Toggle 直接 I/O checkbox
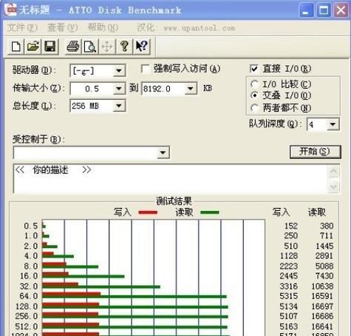Screen dimensions: 351x336 254,69
